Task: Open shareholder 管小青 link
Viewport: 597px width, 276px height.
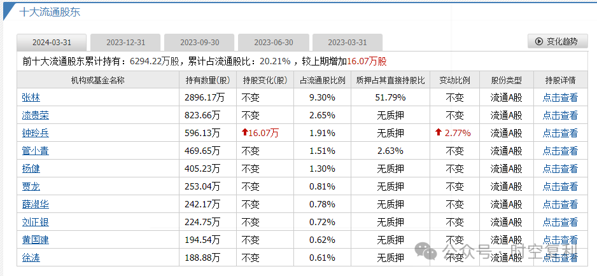Action: (x=36, y=151)
